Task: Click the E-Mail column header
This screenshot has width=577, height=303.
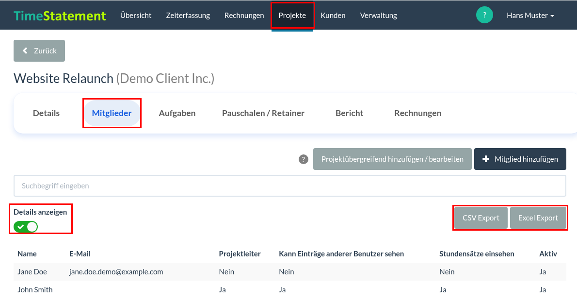Action: (x=80, y=253)
